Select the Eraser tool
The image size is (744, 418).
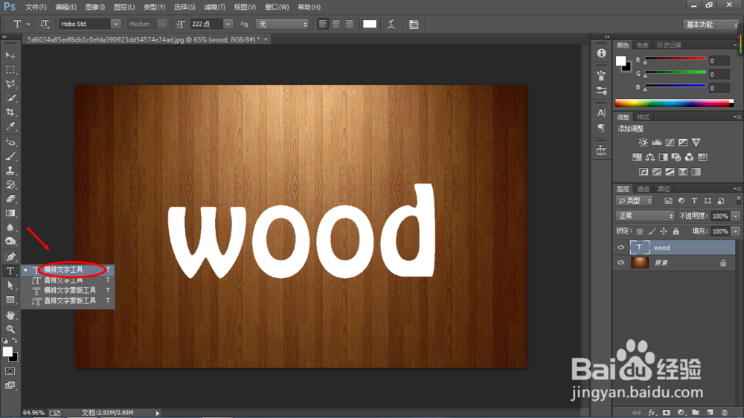(10, 199)
